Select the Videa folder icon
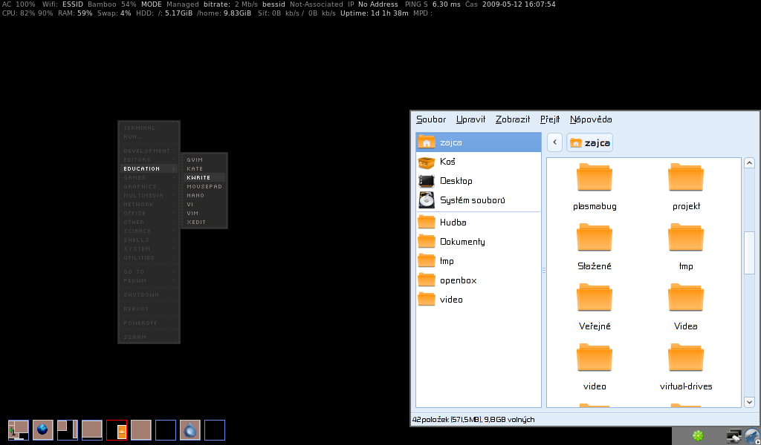This screenshot has width=761, height=445. [686, 297]
